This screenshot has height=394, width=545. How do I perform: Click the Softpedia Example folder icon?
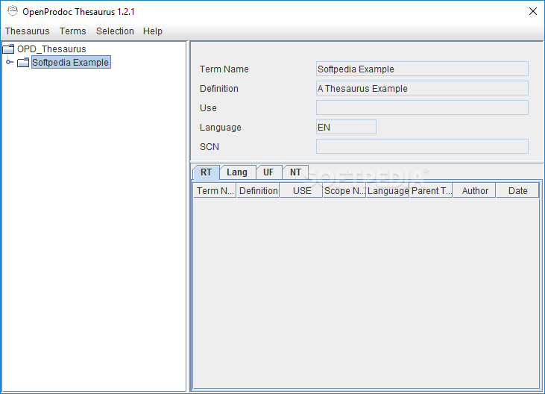23,62
